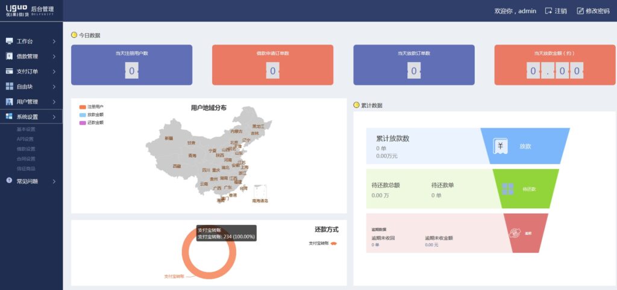The width and height of the screenshot is (617, 290).
Task: Click the 借款管理 sidebar icon
Action: pyautogui.click(x=10, y=56)
